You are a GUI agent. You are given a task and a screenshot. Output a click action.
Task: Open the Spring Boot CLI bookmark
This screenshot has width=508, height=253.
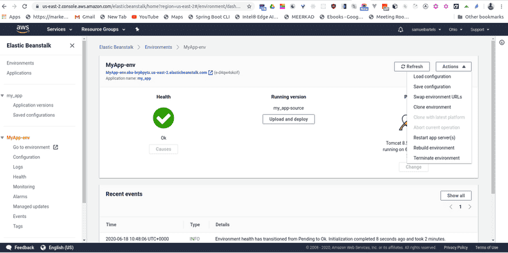pos(209,17)
